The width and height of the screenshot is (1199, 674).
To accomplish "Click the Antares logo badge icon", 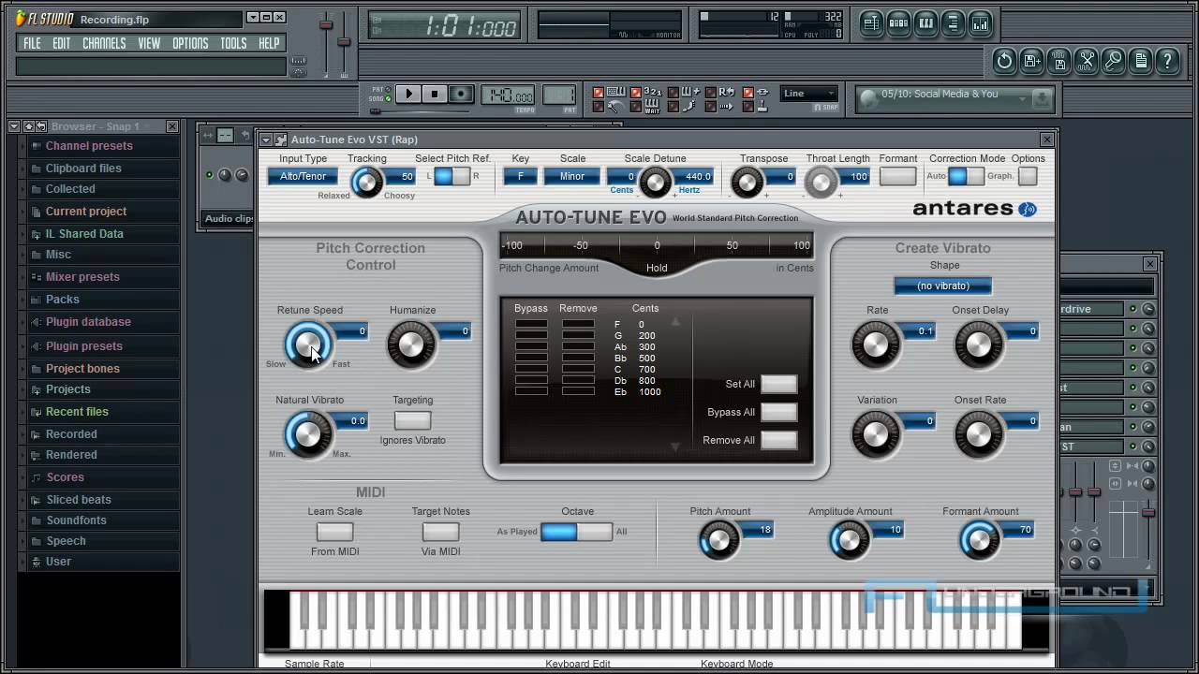I will tap(1028, 209).
